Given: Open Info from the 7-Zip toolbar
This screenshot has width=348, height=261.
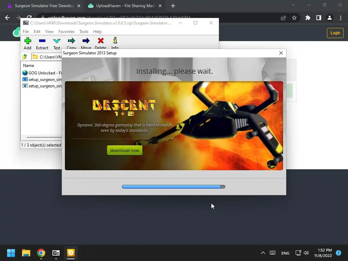Looking at the screenshot, I should point(115,43).
